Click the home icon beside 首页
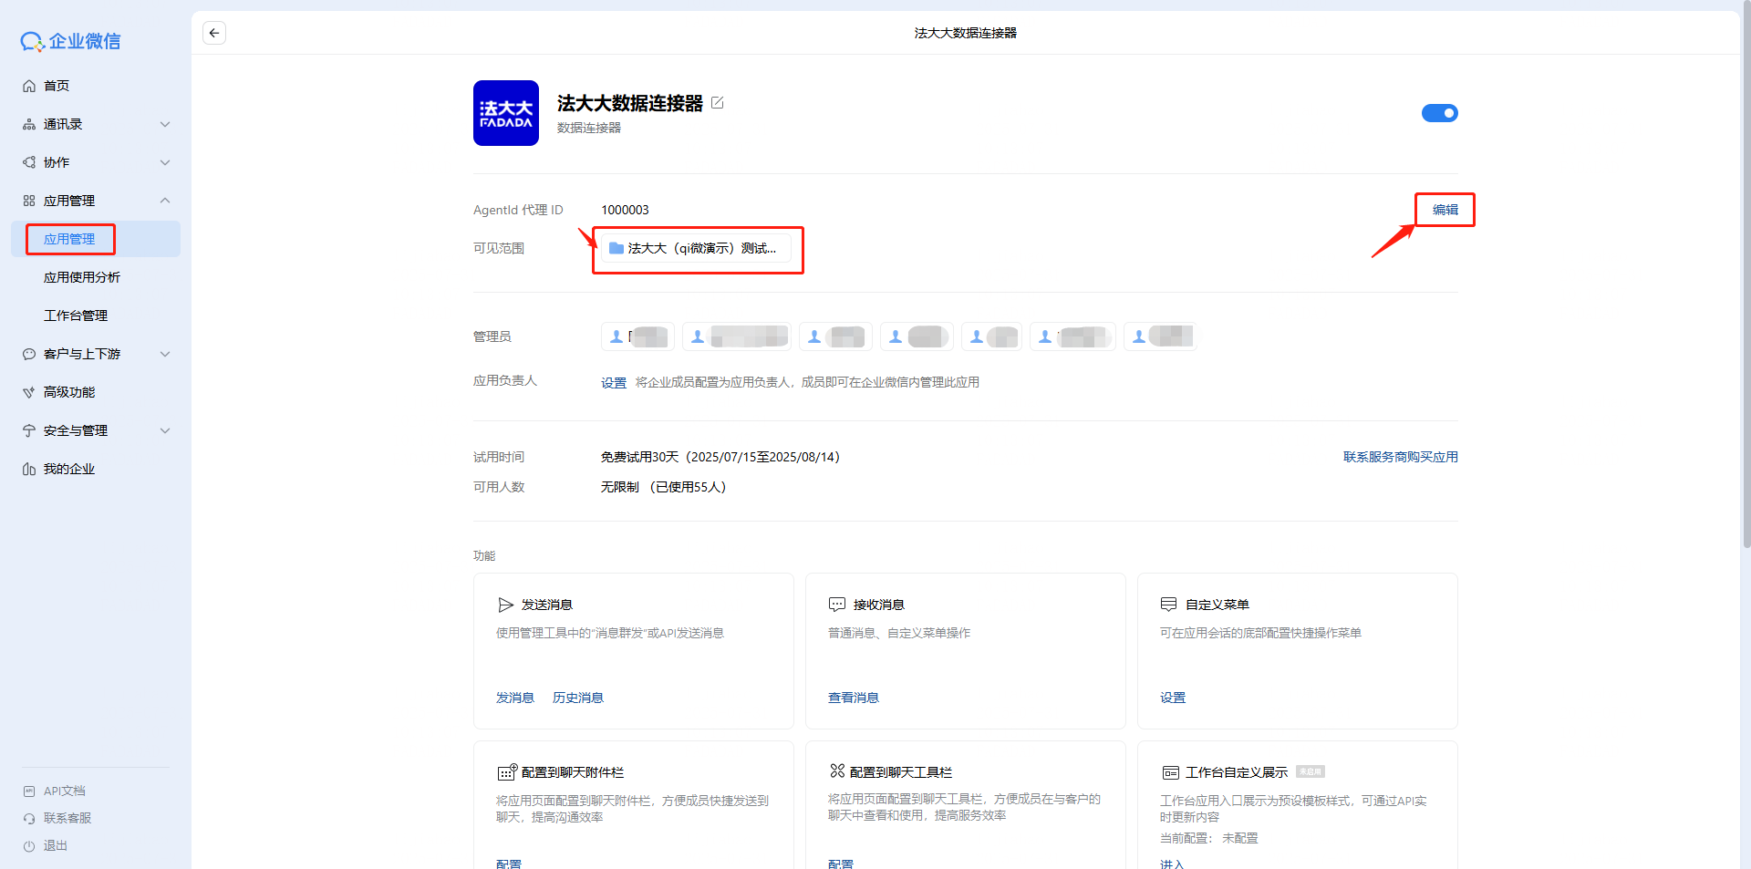The width and height of the screenshot is (1751, 869). (x=29, y=86)
